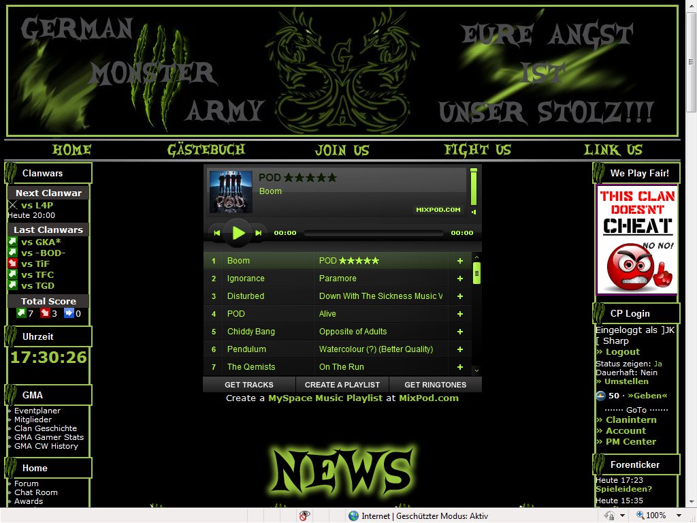The image size is (697, 523).
Task: Click the Get Tracks button
Action: pyautogui.click(x=249, y=385)
